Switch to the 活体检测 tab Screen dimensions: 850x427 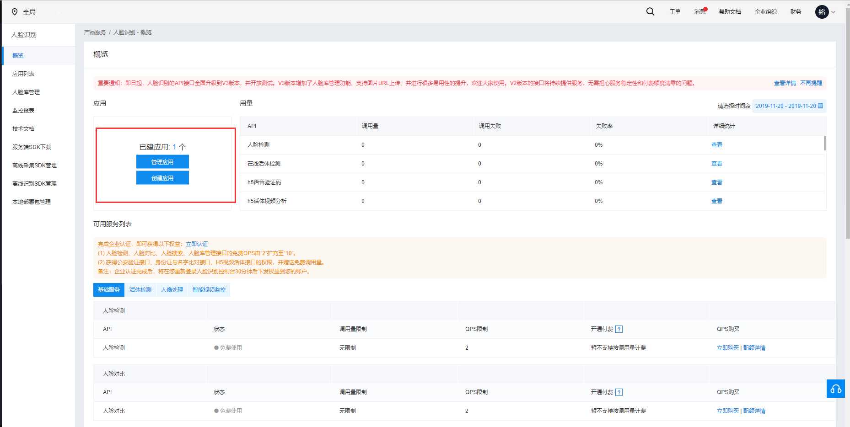140,290
